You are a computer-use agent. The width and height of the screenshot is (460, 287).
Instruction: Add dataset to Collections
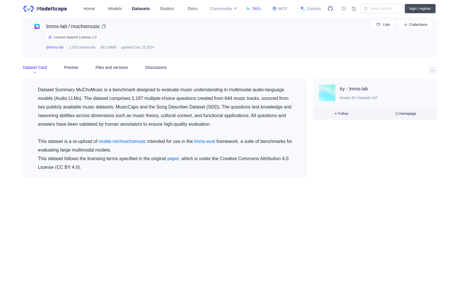tap(415, 25)
